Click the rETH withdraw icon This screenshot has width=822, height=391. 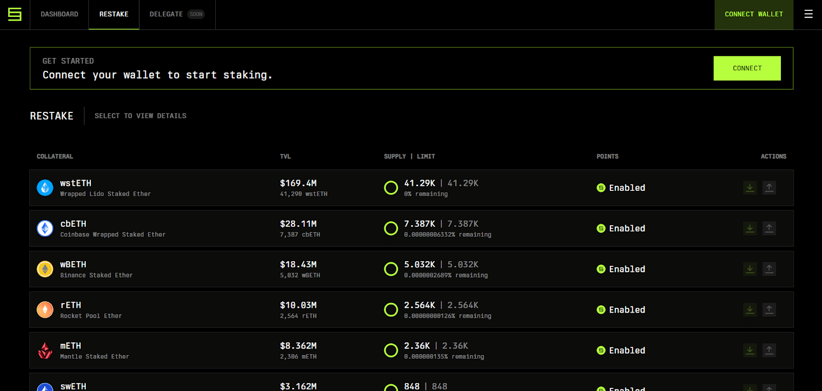769,309
